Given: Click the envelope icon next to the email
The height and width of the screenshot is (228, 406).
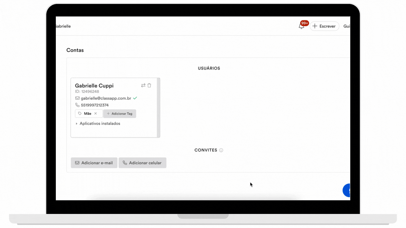Looking at the screenshot, I should [x=77, y=98].
